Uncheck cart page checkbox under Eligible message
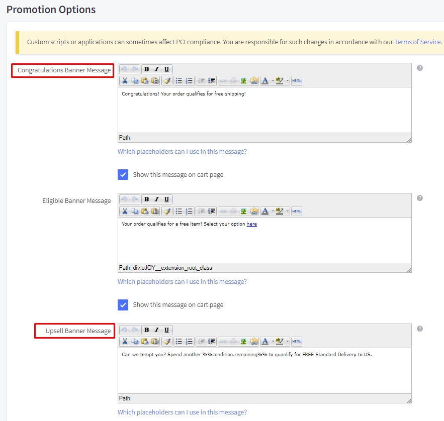 pyautogui.click(x=123, y=305)
